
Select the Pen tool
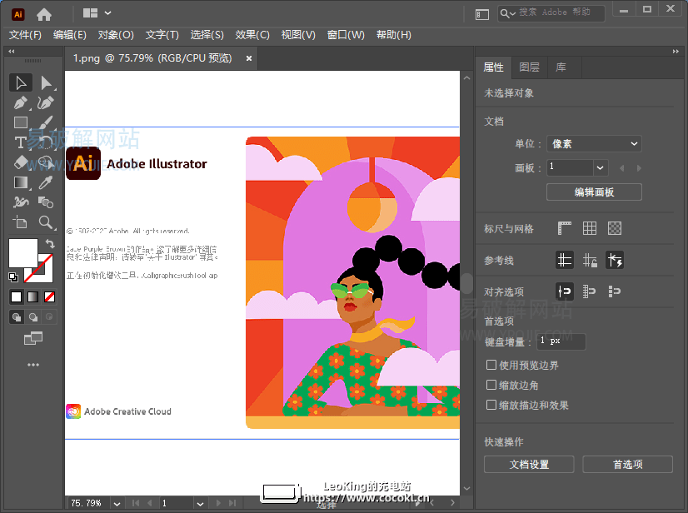pos(21,102)
